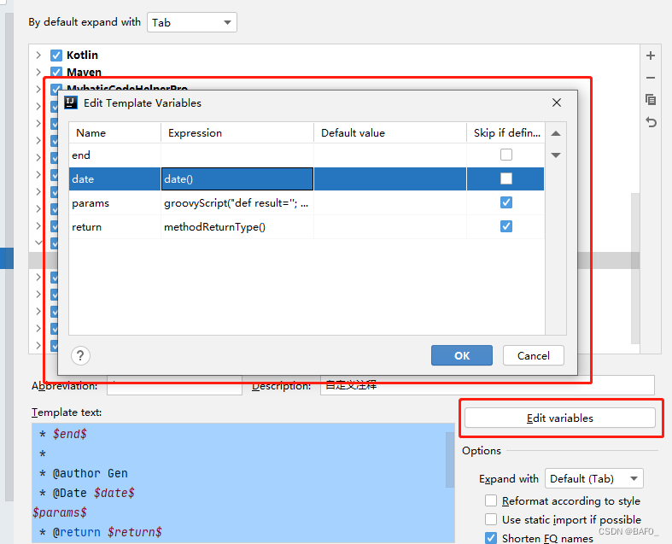Image resolution: width=672 pixels, height=544 pixels.
Task: Click the @author Gen template line
Action: pyautogui.click(x=84, y=473)
